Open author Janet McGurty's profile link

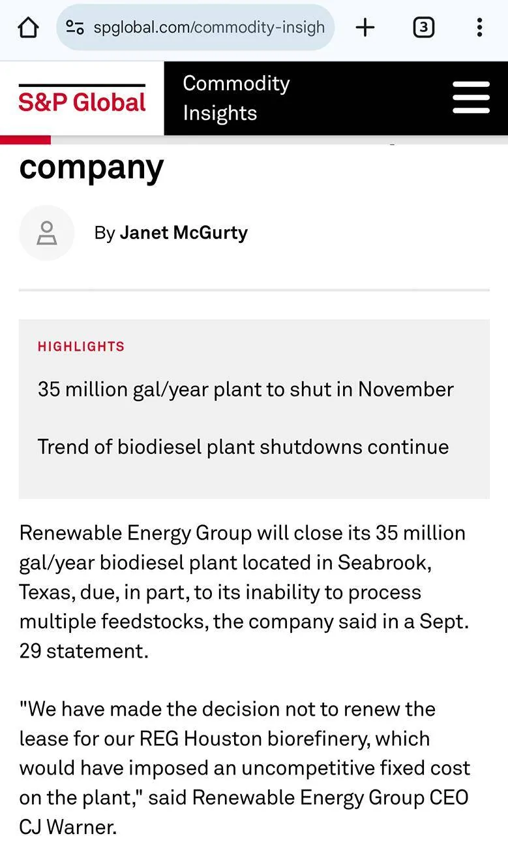183,233
